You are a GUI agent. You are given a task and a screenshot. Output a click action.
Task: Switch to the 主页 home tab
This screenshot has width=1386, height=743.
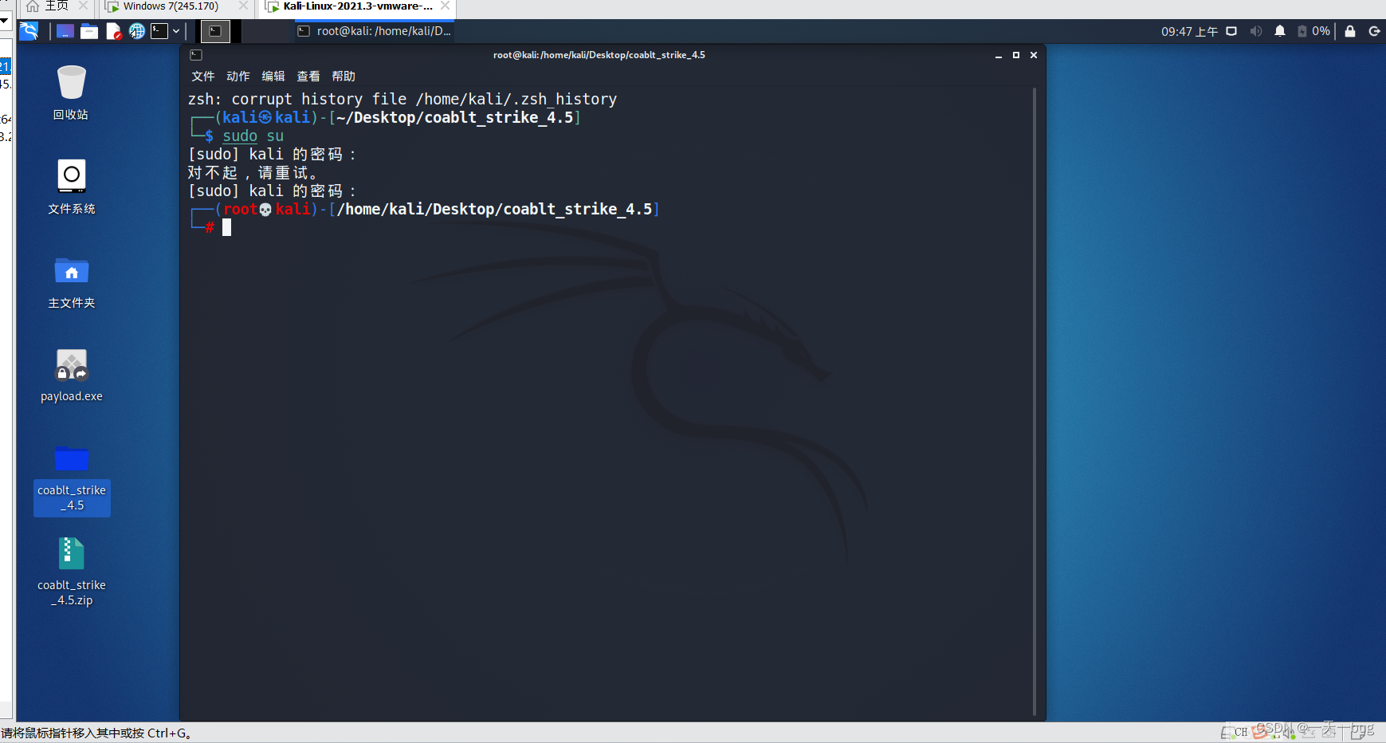coord(56,6)
